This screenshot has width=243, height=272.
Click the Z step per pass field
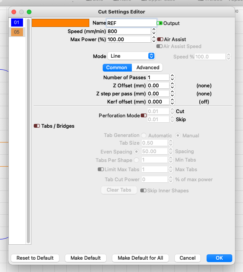pyautogui.click(x=158, y=93)
